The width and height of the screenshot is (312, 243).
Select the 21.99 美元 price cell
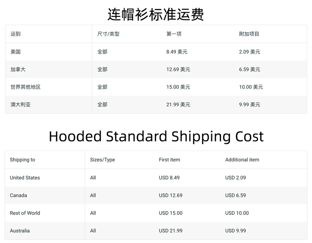coord(178,105)
